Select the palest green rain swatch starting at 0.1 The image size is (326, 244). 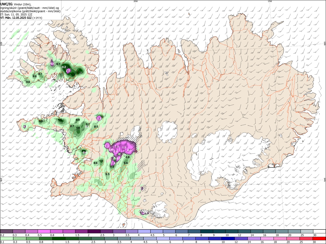click(x=7, y=238)
